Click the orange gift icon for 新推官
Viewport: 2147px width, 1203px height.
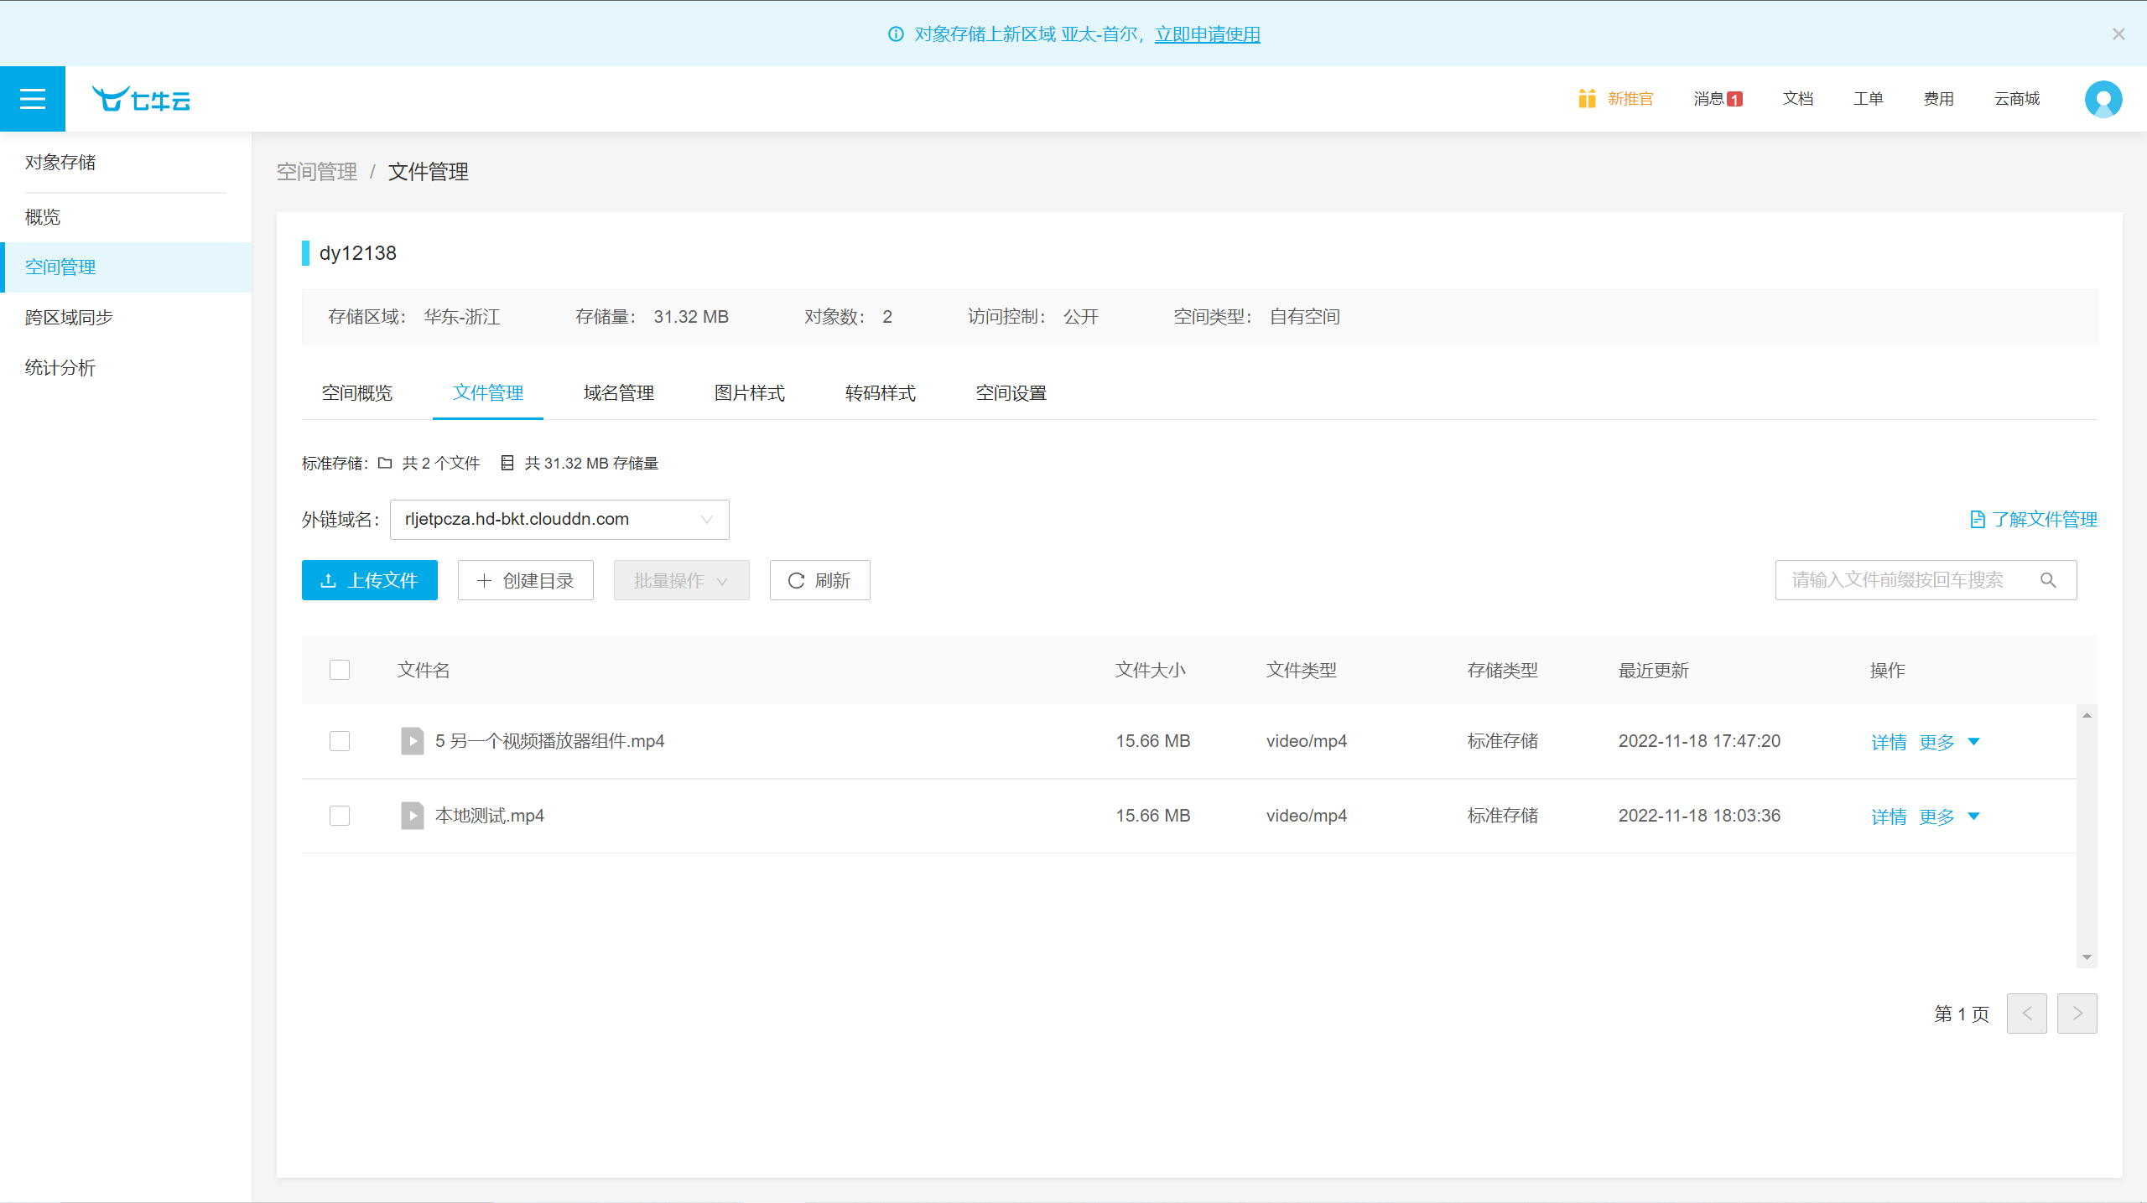(1587, 99)
